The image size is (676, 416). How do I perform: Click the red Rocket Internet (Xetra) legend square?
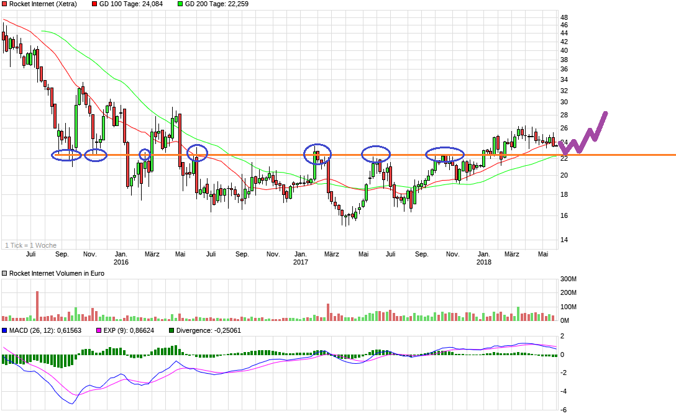click(x=5, y=5)
